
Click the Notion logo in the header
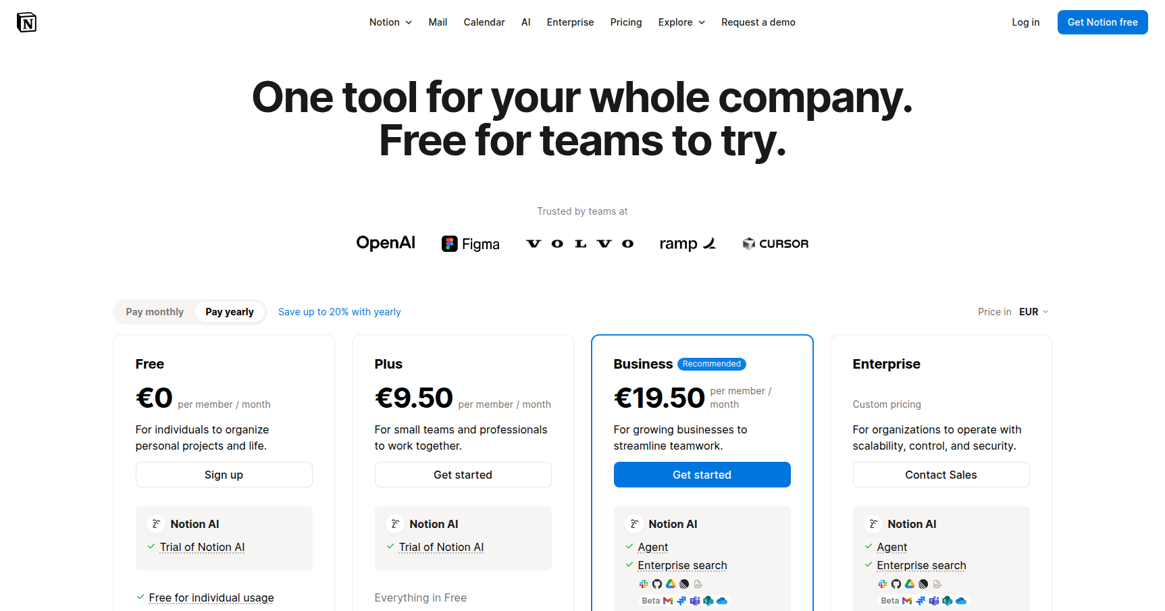pos(26,22)
